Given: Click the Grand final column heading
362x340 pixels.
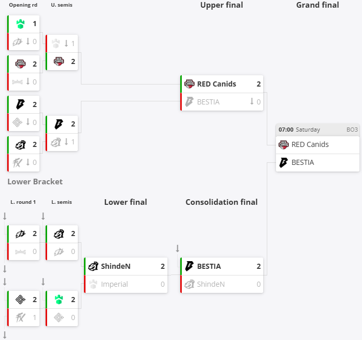Looking at the screenshot, I should point(317,5).
